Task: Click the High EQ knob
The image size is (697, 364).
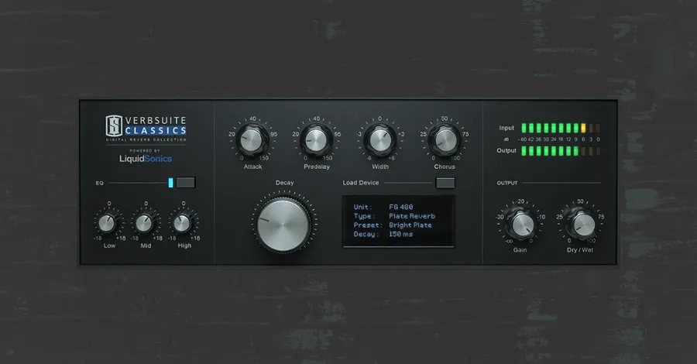Action: (182, 223)
